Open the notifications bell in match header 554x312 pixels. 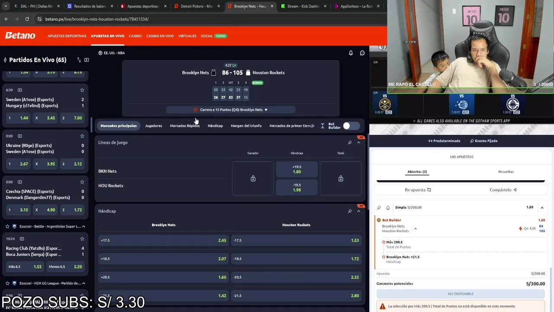tap(351, 53)
